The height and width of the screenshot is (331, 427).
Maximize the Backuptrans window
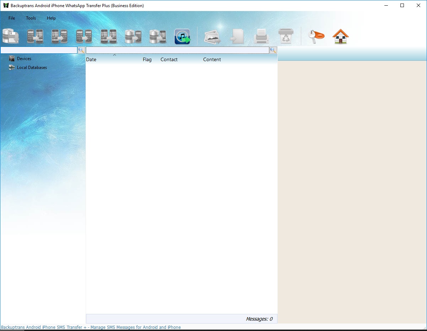coord(402,5)
